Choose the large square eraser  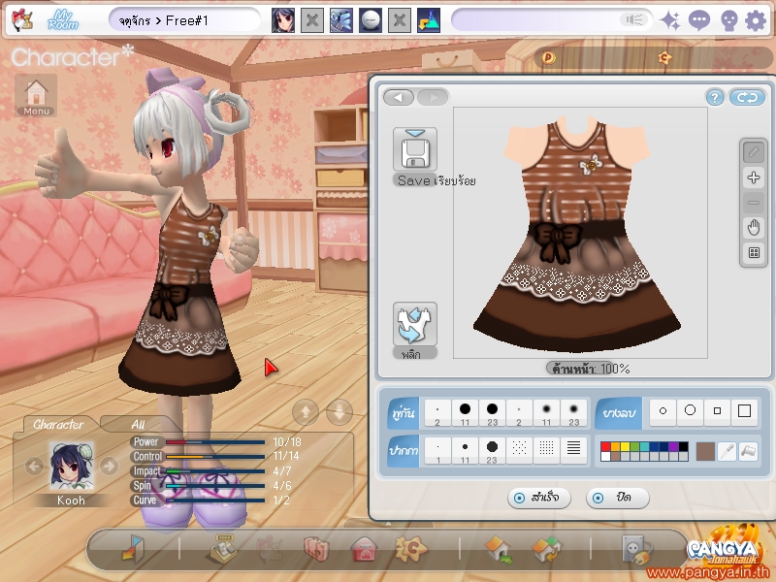coord(744,411)
